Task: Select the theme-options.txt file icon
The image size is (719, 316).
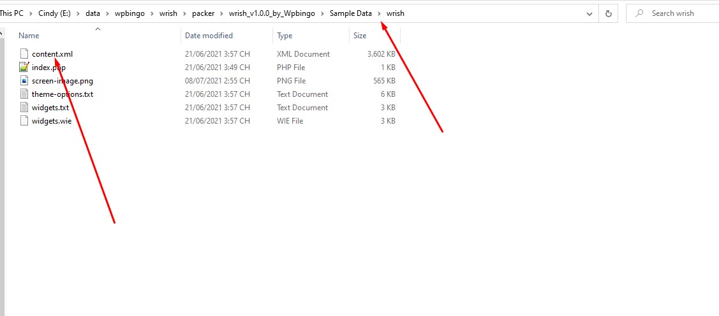Action: tap(24, 94)
